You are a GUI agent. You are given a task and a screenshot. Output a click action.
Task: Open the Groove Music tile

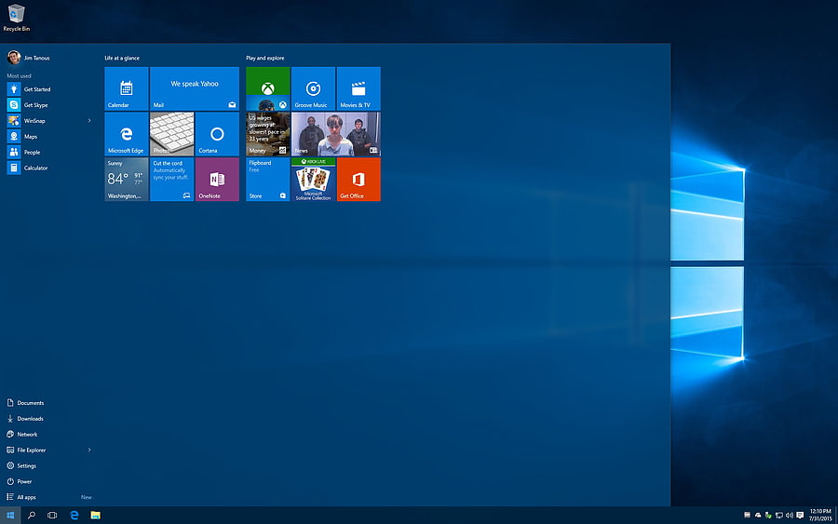point(313,88)
